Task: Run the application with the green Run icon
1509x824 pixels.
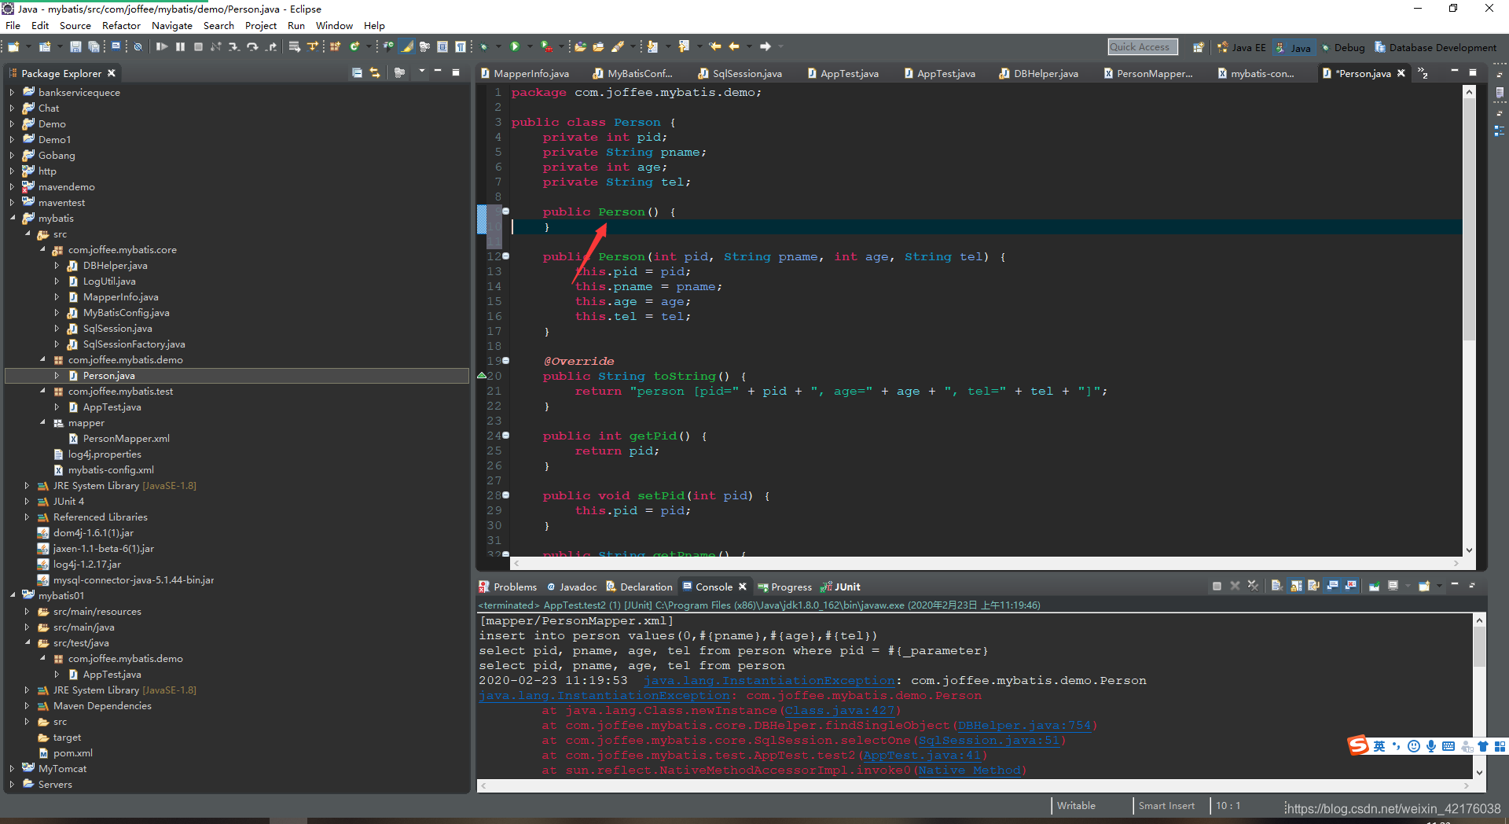Action: click(x=515, y=46)
